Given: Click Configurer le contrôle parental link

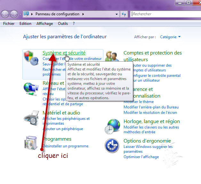Looking at the screenshot, I should point(156,78).
